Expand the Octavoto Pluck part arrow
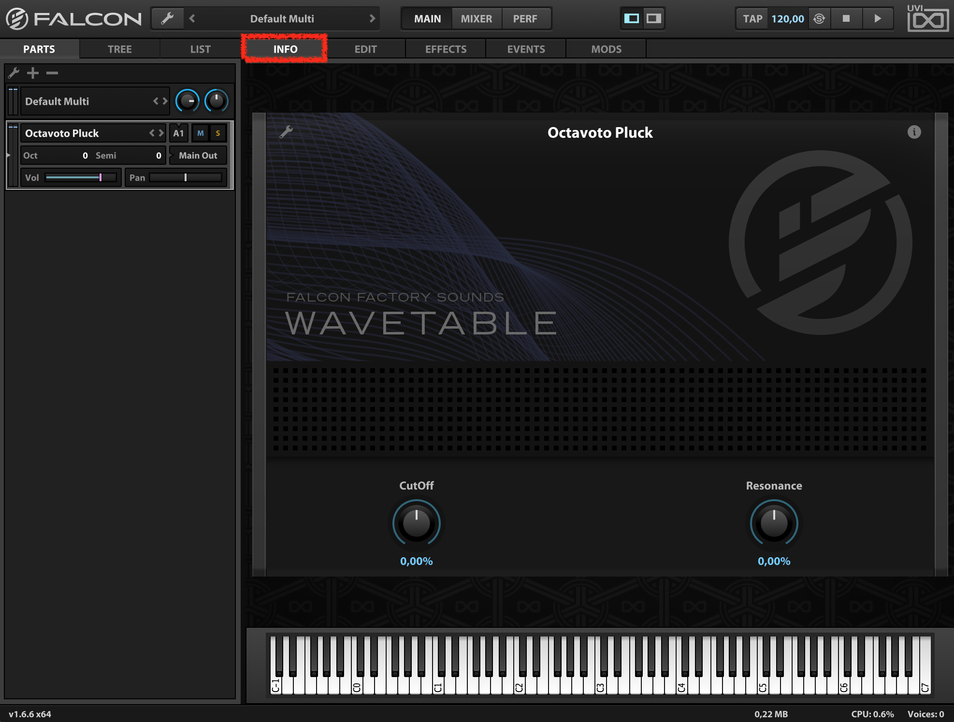The image size is (954, 722). (8, 155)
